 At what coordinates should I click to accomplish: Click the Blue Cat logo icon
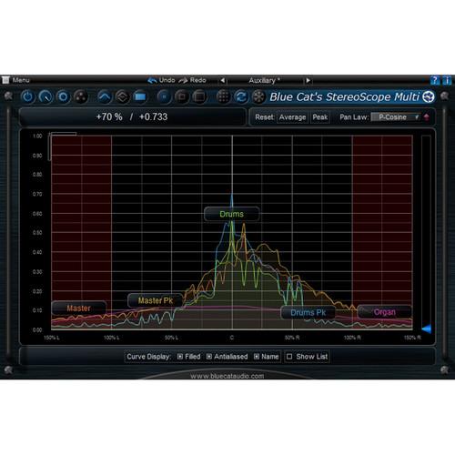(x=429, y=96)
